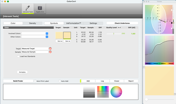The image size is (176, 104).
Task: Select the color wheel hue thumbnail
Action: (116, 92)
